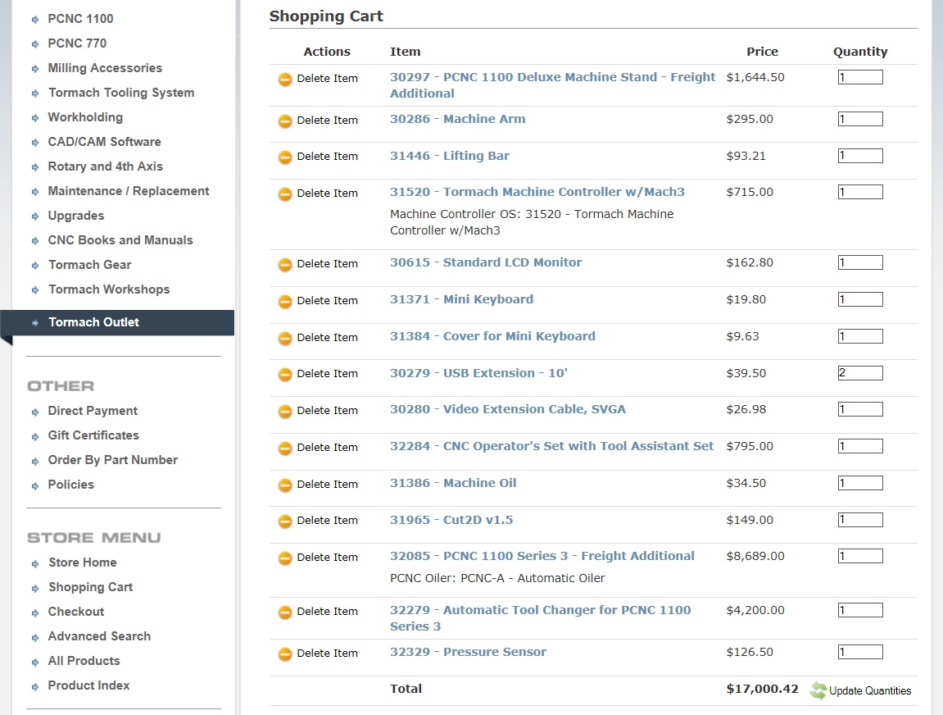Open 31520 Tormach Machine Controller link
Viewport: 943px width, 715px height.
(537, 192)
